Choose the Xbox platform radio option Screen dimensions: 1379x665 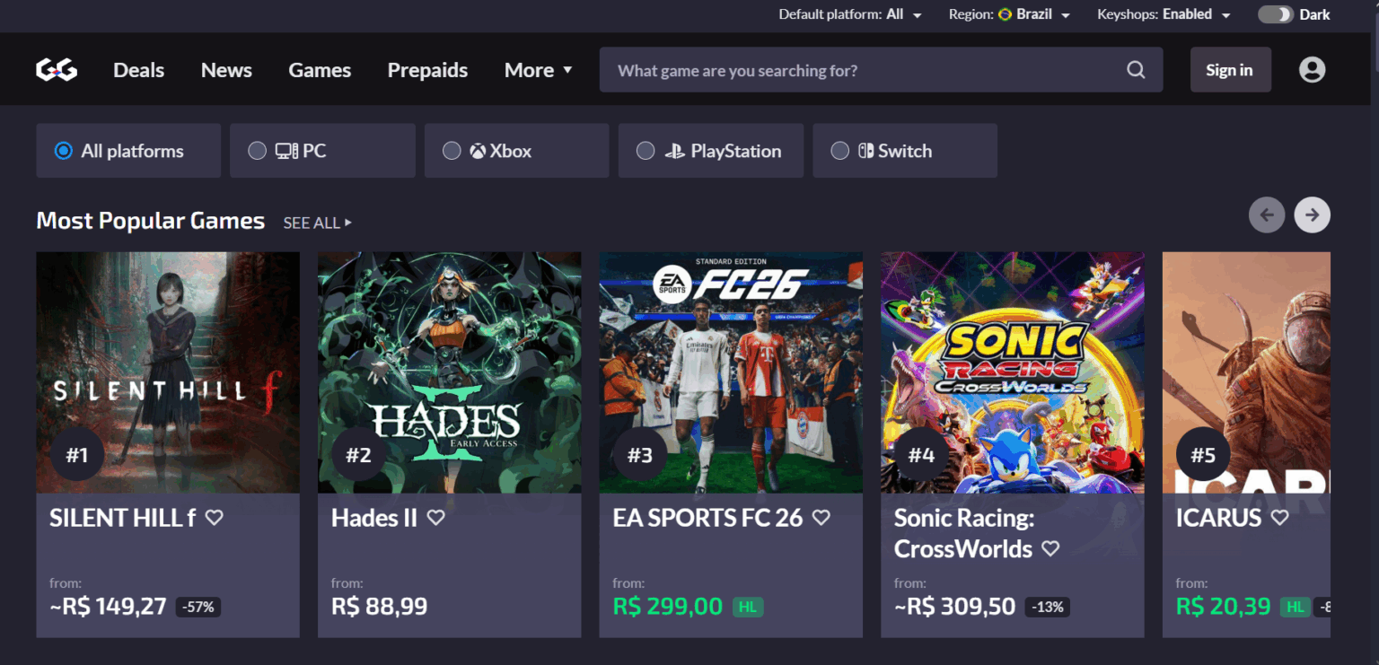(x=452, y=151)
